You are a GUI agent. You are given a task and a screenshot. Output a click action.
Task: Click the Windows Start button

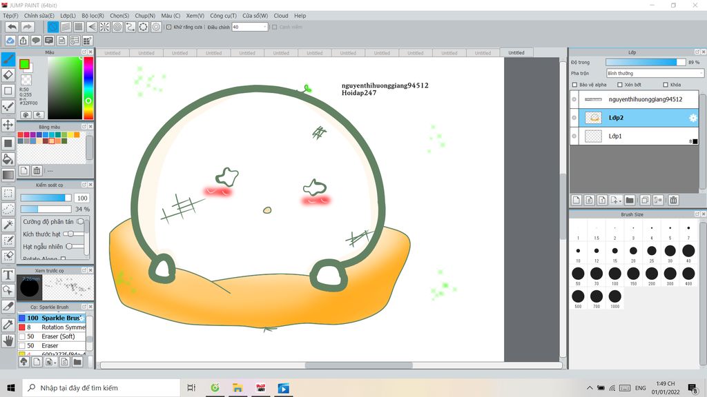11,387
